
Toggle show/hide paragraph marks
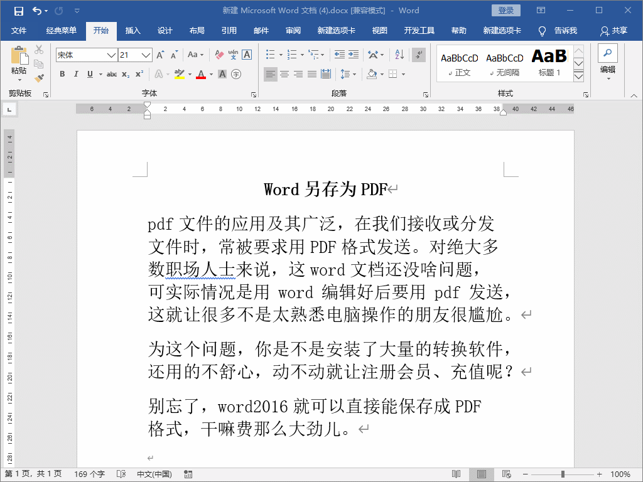point(419,55)
